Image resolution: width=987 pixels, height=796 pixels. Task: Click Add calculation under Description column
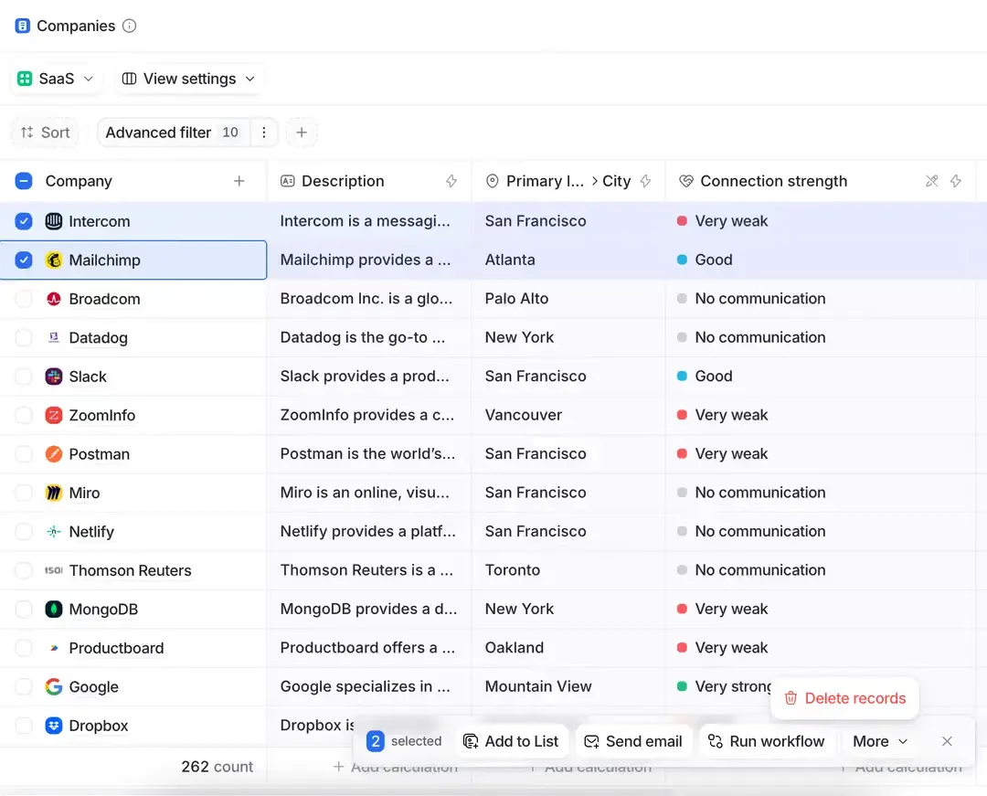click(x=396, y=767)
